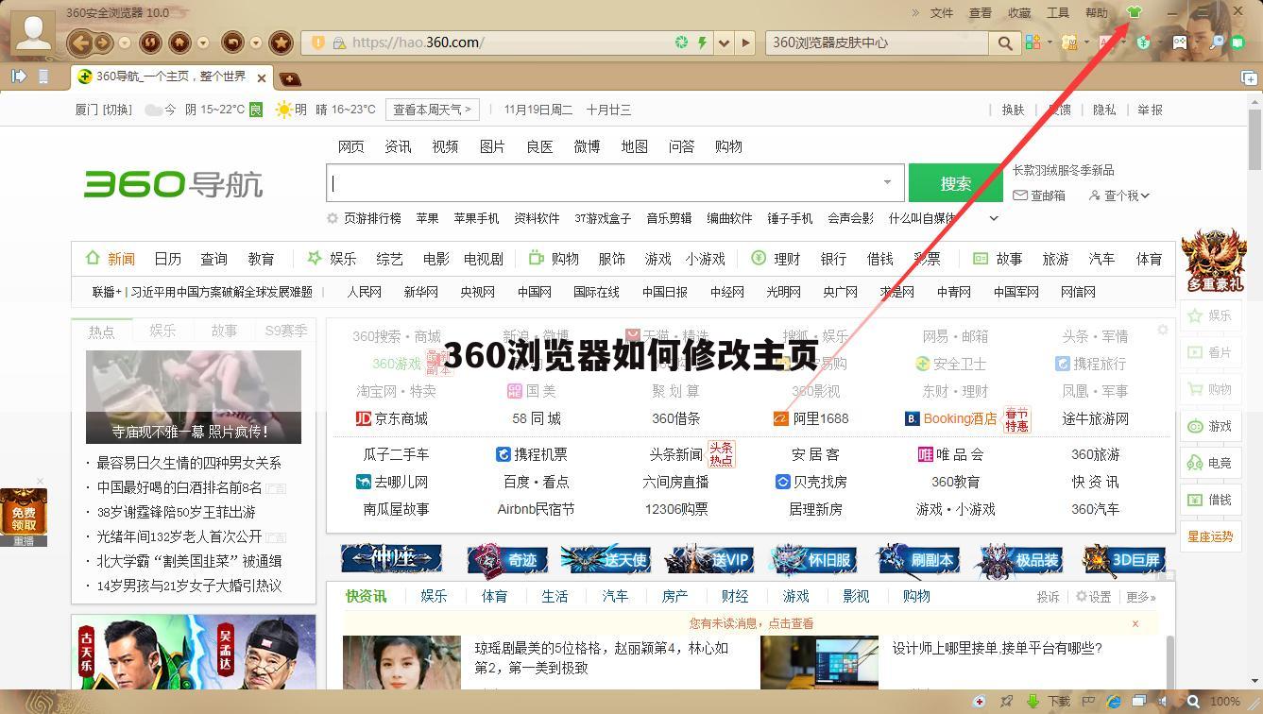
Task: Open the 工具 menu
Action: click(1058, 12)
